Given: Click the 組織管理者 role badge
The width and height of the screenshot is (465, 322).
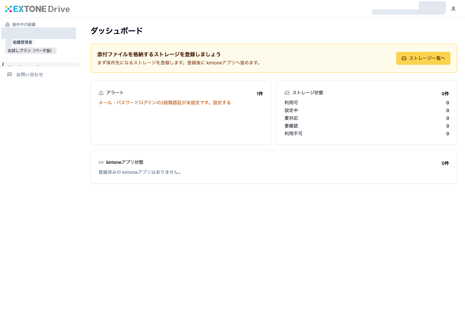Looking at the screenshot, I should (x=23, y=42).
